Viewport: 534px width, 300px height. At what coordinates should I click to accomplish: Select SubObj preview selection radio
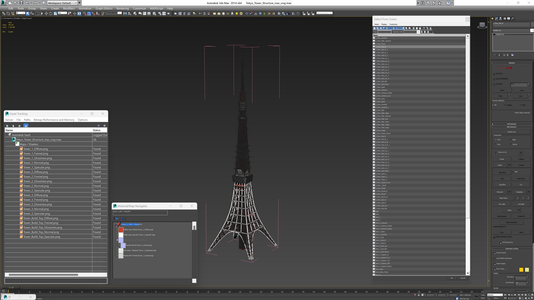pyautogui.click(x=505, y=105)
